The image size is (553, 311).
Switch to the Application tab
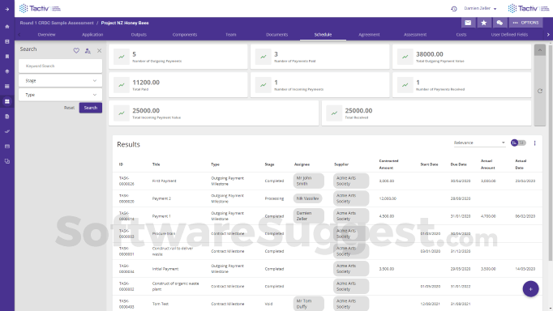click(x=92, y=35)
